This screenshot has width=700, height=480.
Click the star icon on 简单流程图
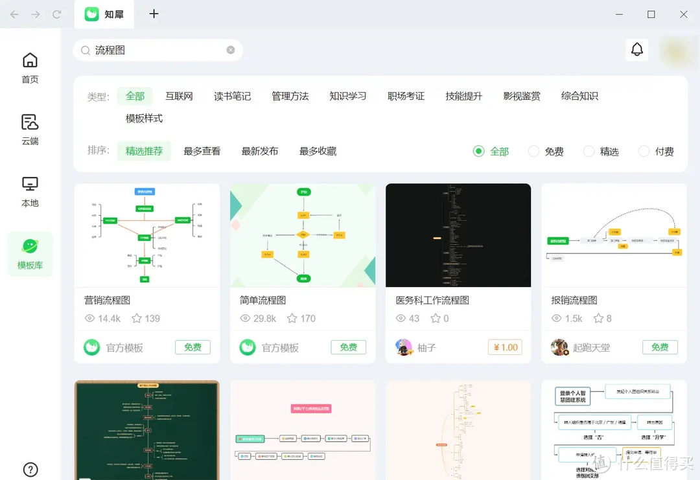pyautogui.click(x=292, y=318)
